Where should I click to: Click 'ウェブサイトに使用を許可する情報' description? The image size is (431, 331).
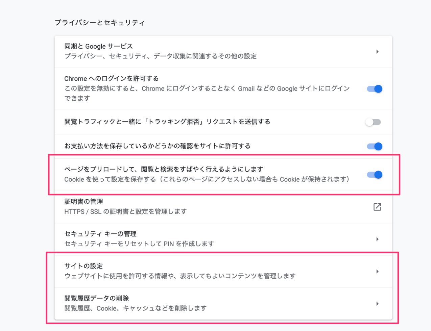coord(180,276)
